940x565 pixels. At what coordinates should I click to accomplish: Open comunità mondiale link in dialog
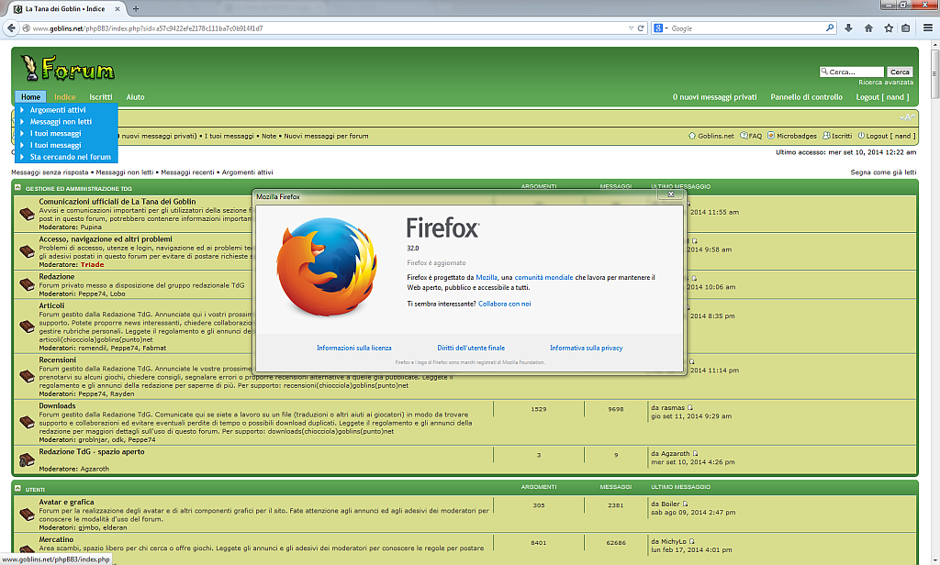pyautogui.click(x=543, y=277)
